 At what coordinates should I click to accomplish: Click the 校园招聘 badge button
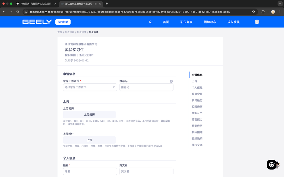tap(63, 22)
